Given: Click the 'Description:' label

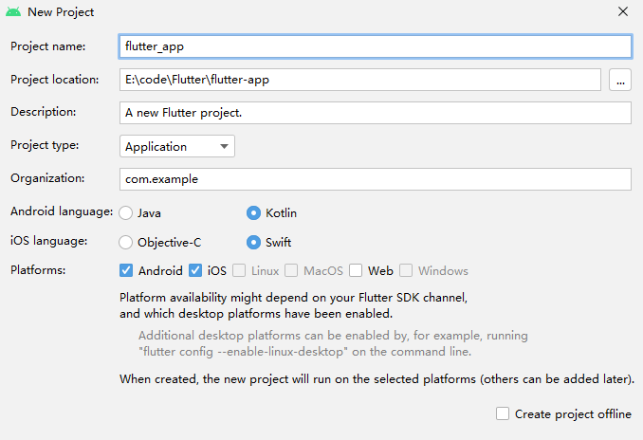Looking at the screenshot, I should tap(43, 112).
